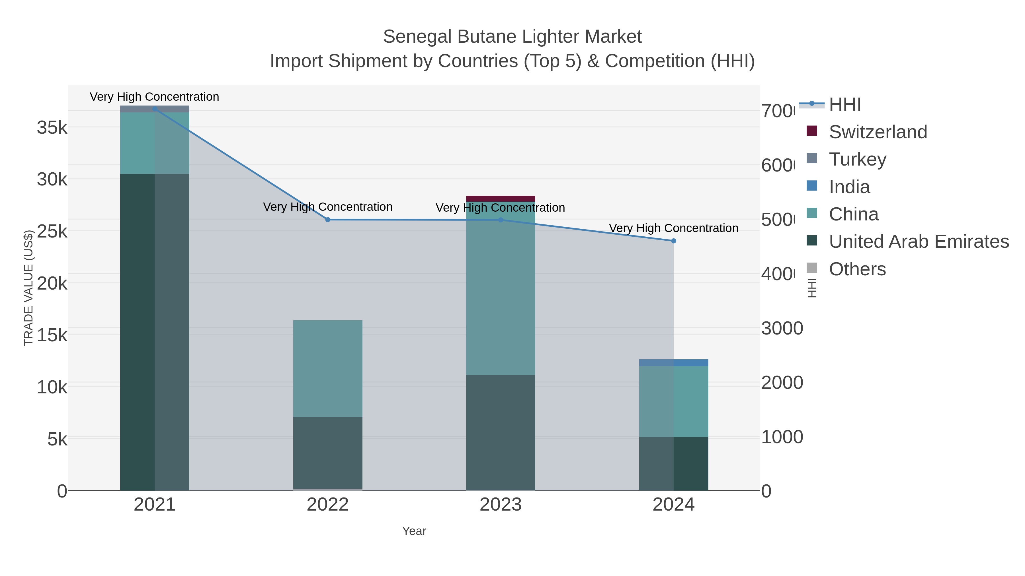Click the 10k y-axis tick label
This screenshot has width=1025, height=576.
click(52, 387)
